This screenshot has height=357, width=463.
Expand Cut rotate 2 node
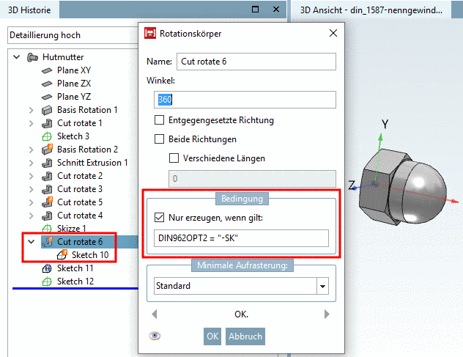pyautogui.click(x=32, y=176)
